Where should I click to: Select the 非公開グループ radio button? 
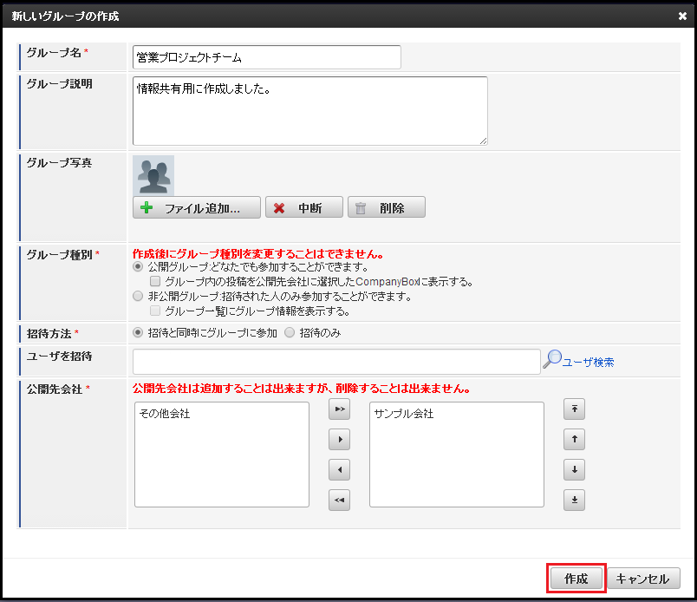click(x=138, y=296)
